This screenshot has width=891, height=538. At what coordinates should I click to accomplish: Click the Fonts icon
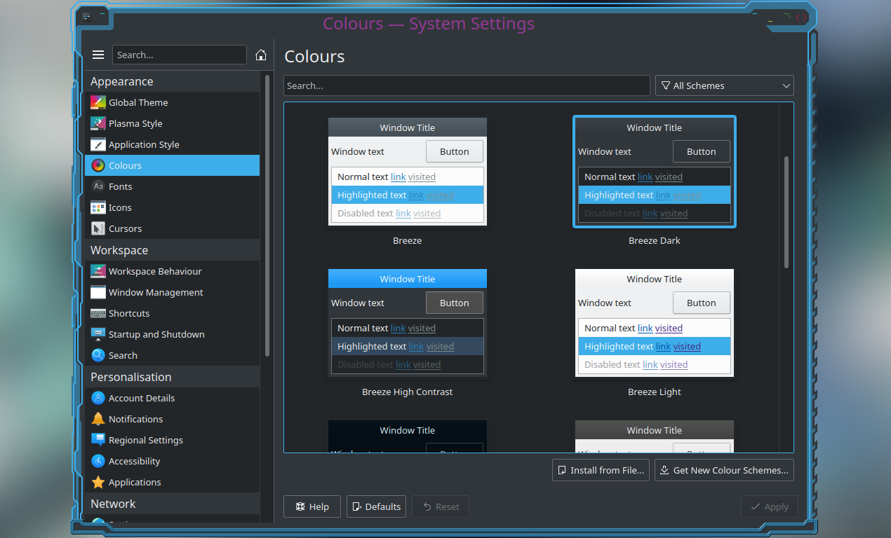[98, 186]
